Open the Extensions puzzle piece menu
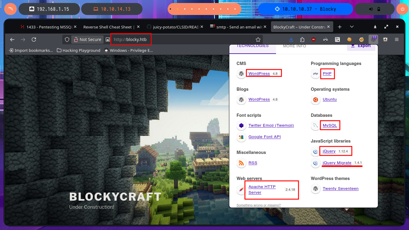The height and width of the screenshot is (230, 409). pos(302,40)
